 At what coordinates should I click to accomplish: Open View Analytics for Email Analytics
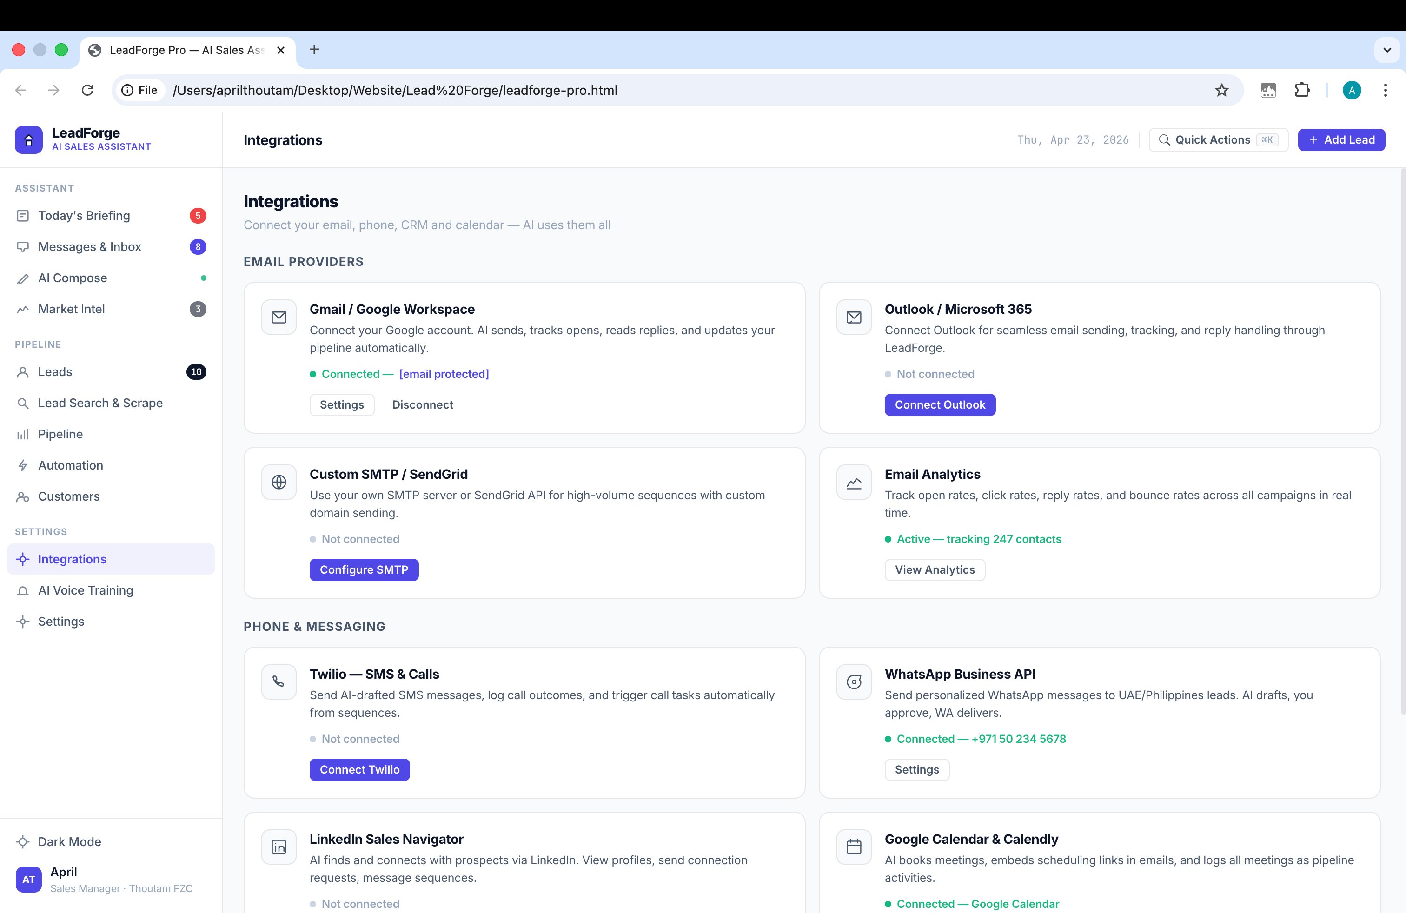click(x=934, y=569)
